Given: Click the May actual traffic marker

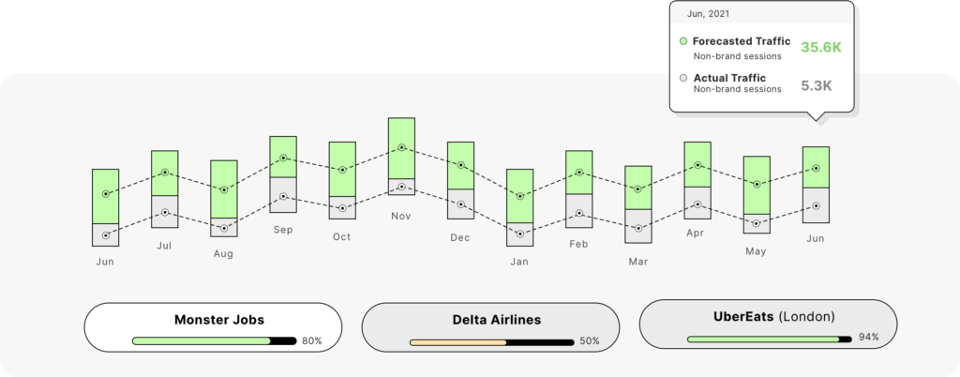Looking at the screenshot, I should [x=757, y=223].
